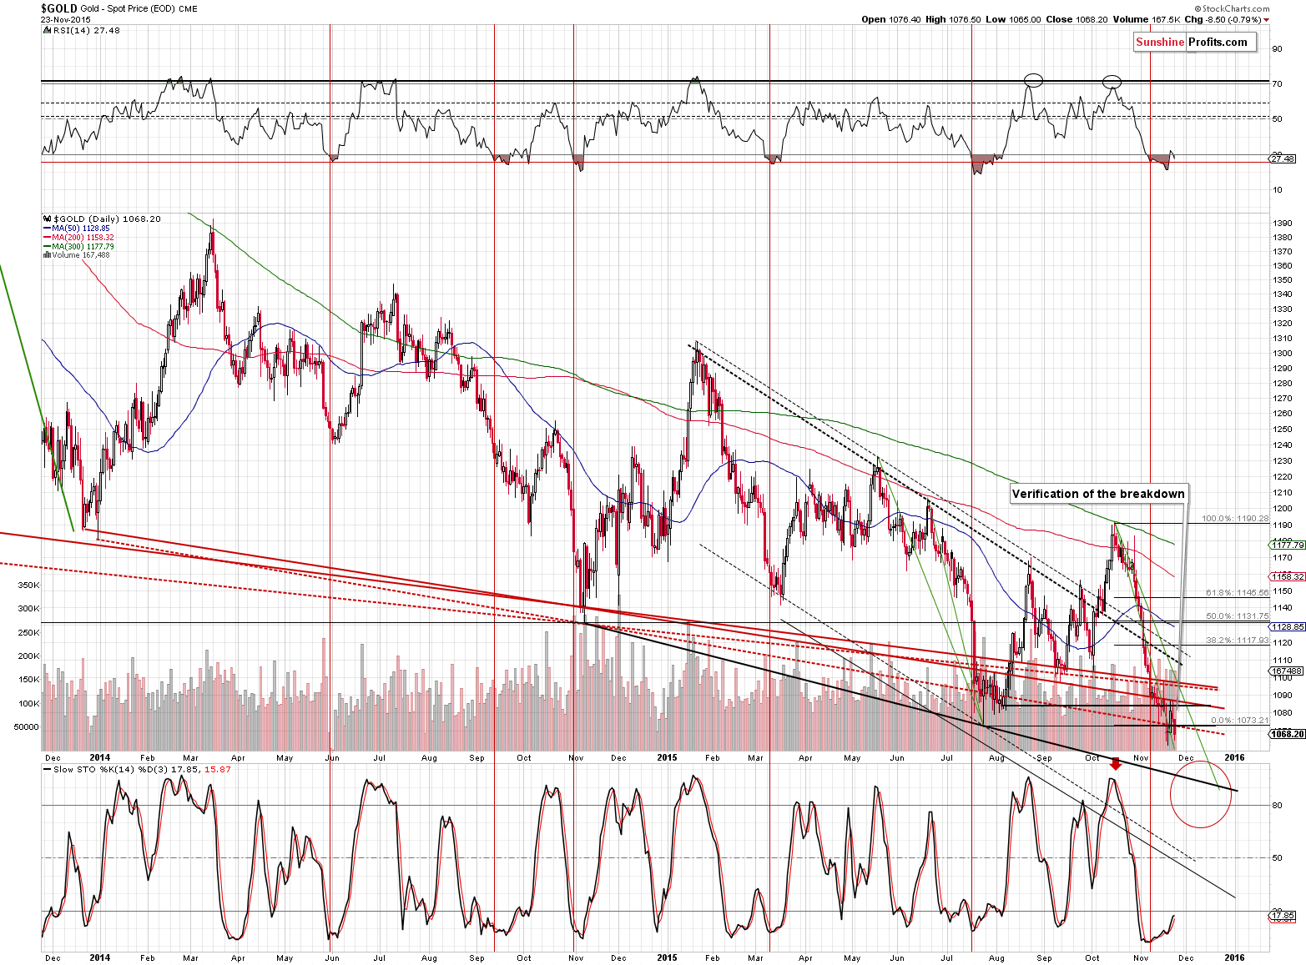Select the red MA(200) legend line marker
Image resolution: width=1306 pixels, height=965 pixels.
coord(47,237)
